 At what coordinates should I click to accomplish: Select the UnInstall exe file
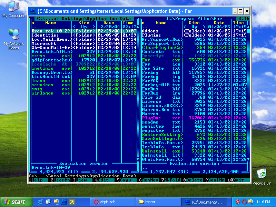194,151
